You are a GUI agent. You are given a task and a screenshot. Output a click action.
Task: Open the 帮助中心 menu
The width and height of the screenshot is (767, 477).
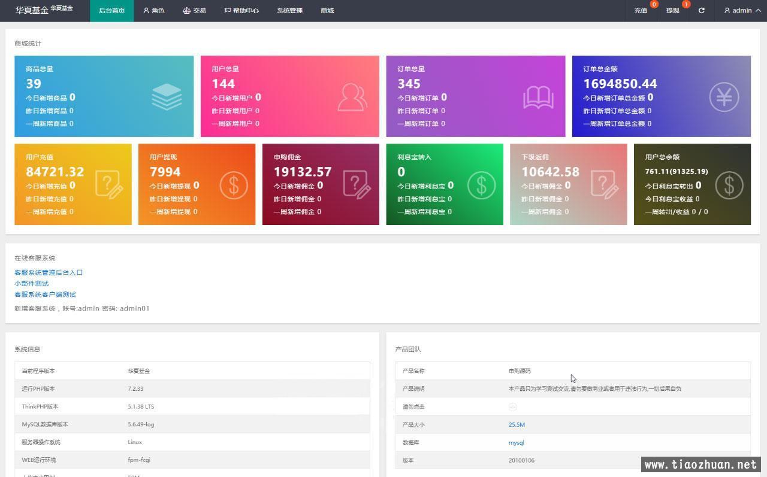click(x=241, y=11)
